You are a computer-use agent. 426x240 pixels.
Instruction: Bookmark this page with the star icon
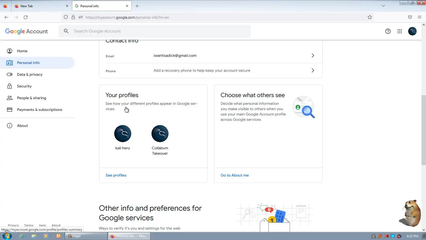370,17
